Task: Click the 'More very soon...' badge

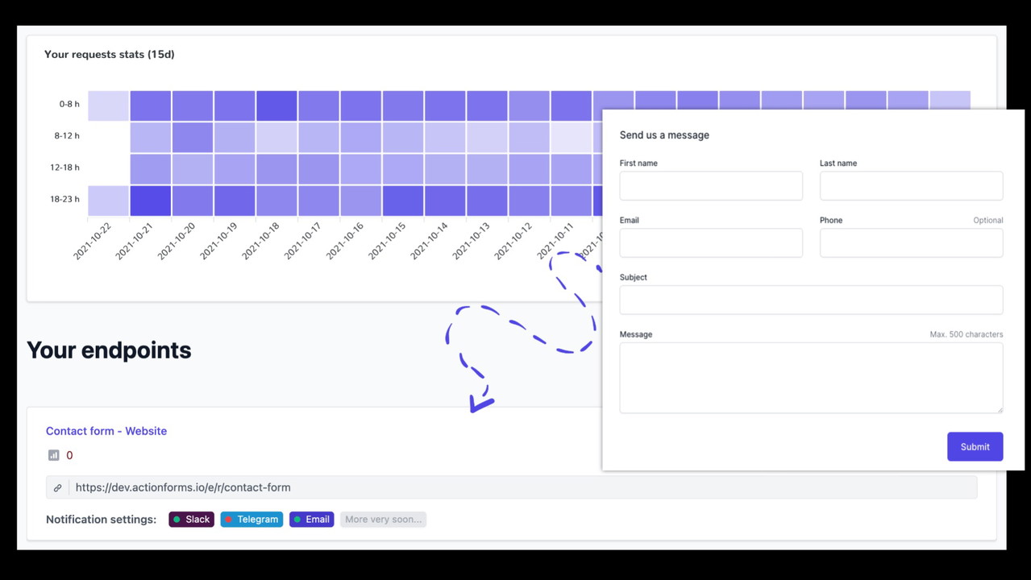Action: [x=383, y=520]
